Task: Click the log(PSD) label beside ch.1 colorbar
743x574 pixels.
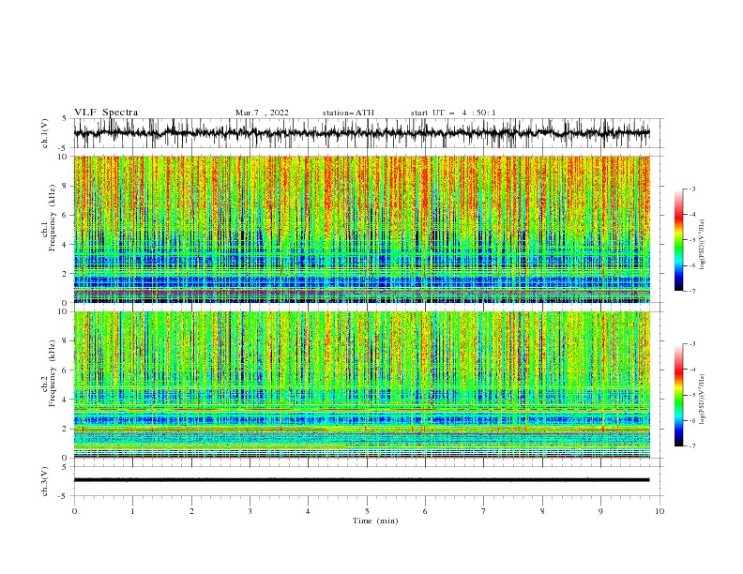Action: [x=702, y=245]
